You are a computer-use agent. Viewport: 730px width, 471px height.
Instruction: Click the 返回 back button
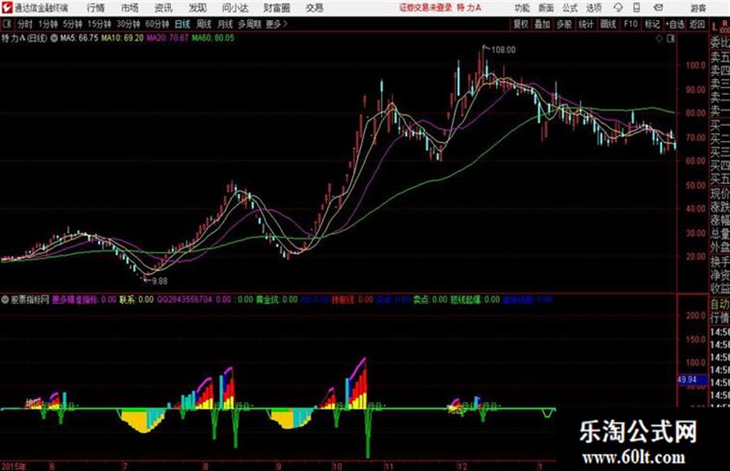pyautogui.click(x=698, y=24)
